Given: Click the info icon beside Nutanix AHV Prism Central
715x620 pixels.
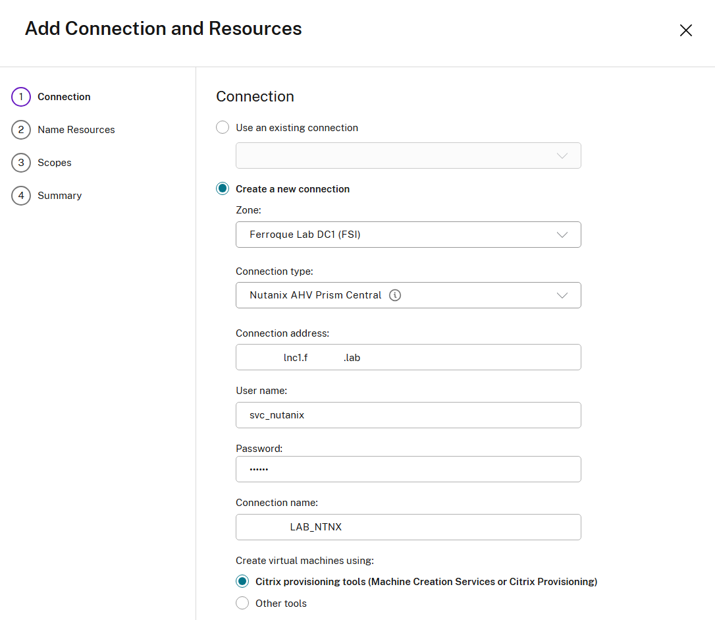Looking at the screenshot, I should pyautogui.click(x=395, y=295).
